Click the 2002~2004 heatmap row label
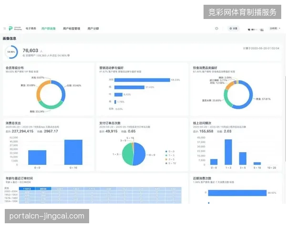The height and width of the screenshot is (228, 286). pos(11,191)
